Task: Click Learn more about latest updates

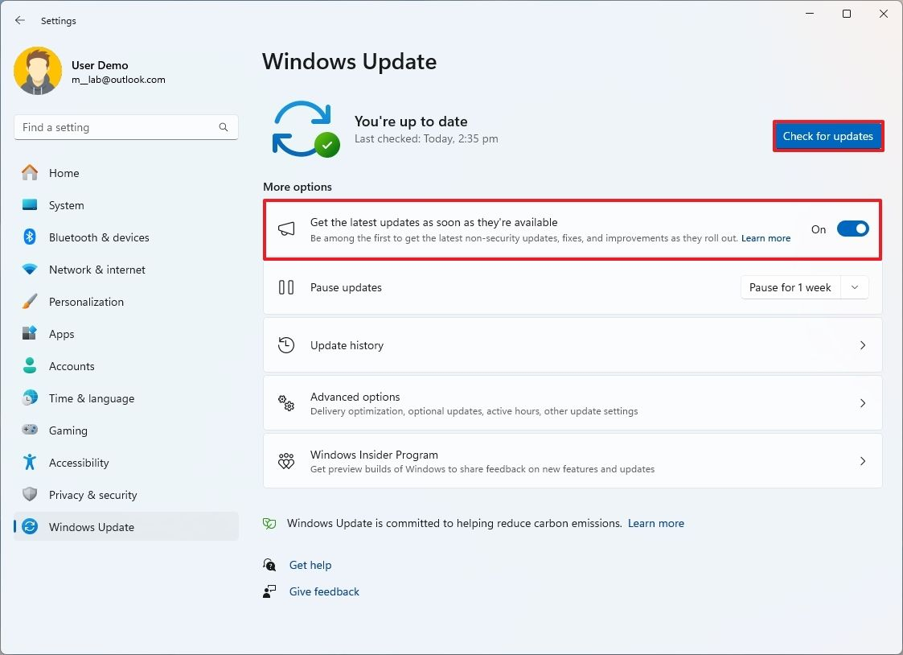Action: pos(766,238)
